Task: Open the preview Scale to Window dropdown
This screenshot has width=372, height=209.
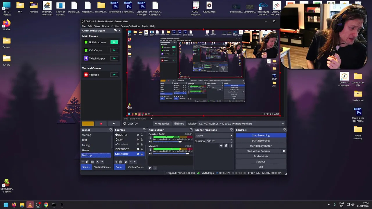Action: (x=141, y=118)
